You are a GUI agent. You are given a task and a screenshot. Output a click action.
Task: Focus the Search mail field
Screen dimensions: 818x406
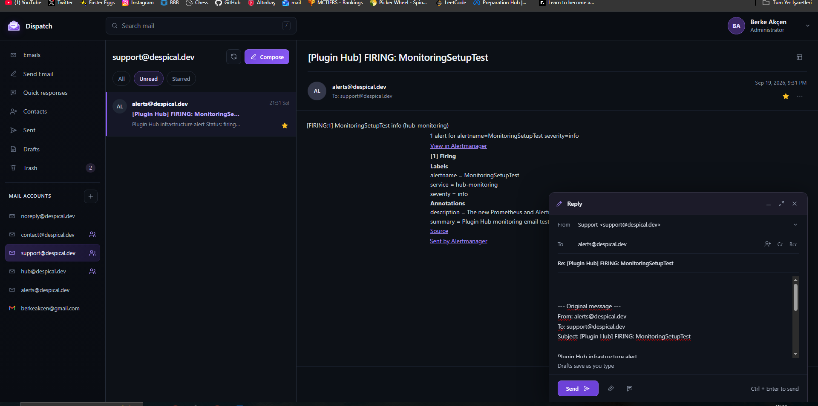pyautogui.click(x=201, y=26)
